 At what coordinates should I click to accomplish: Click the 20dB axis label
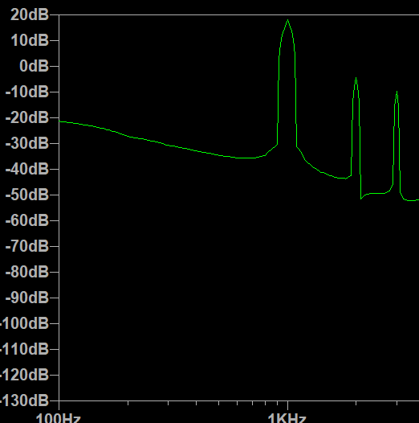[30, 14]
